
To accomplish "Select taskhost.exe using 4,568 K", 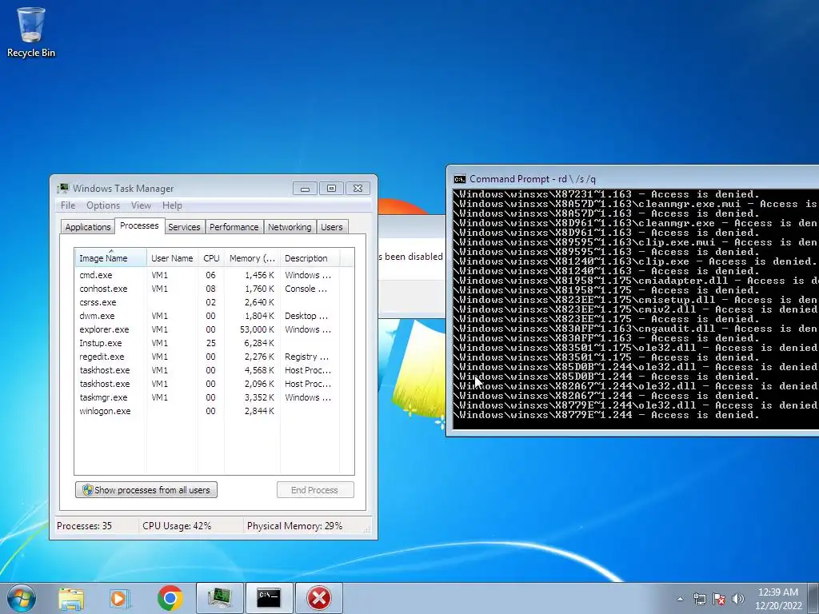I will (214, 370).
